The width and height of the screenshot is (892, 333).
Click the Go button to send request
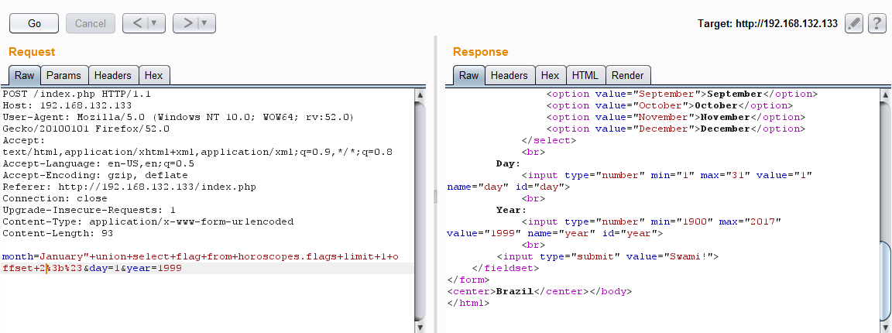pos(34,23)
